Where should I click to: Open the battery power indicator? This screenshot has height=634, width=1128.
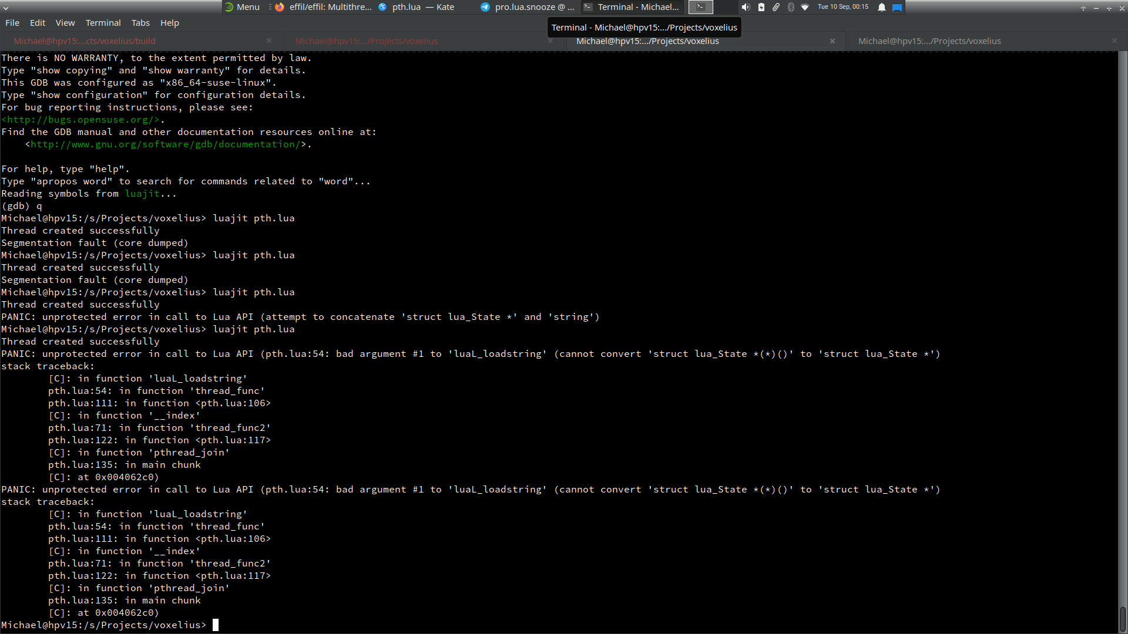(761, 7)
